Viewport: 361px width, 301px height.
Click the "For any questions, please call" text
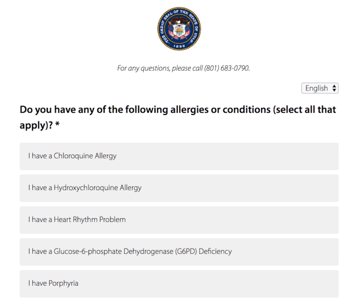tap(160, 68)
